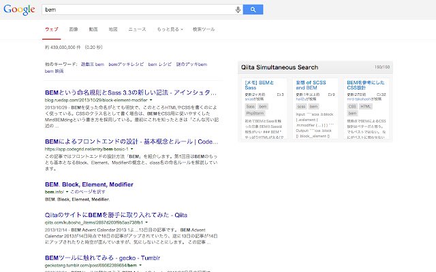Click the blue search magnifier button
The image size is (436, 272).
click(x=253, y=10)
